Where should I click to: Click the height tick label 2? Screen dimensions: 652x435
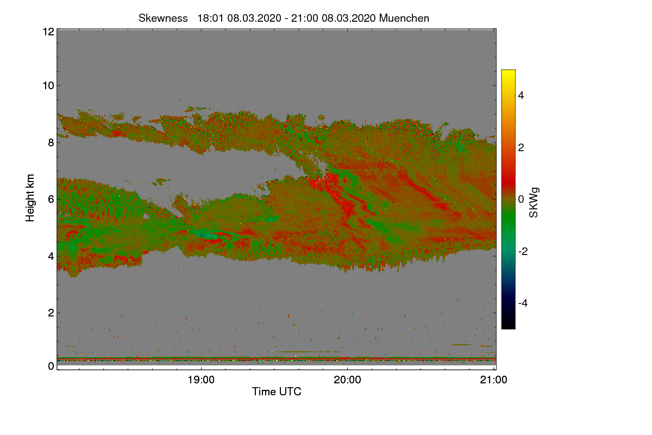click(51, 312)
